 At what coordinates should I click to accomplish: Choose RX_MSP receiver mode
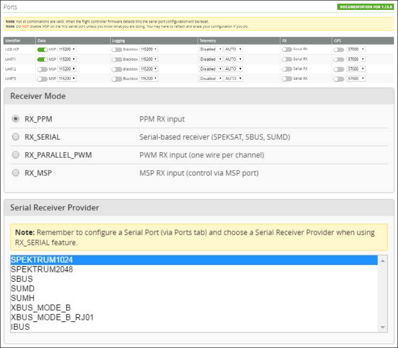click(16, 173)
